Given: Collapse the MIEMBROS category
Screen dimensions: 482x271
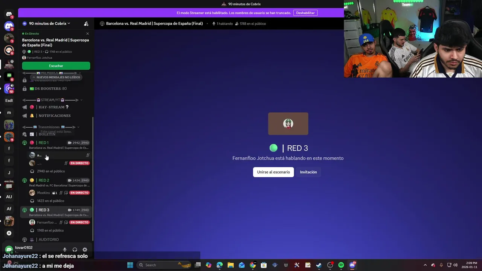Looking at the screenshot, I should pyautogui.click(x=52, y=73).
